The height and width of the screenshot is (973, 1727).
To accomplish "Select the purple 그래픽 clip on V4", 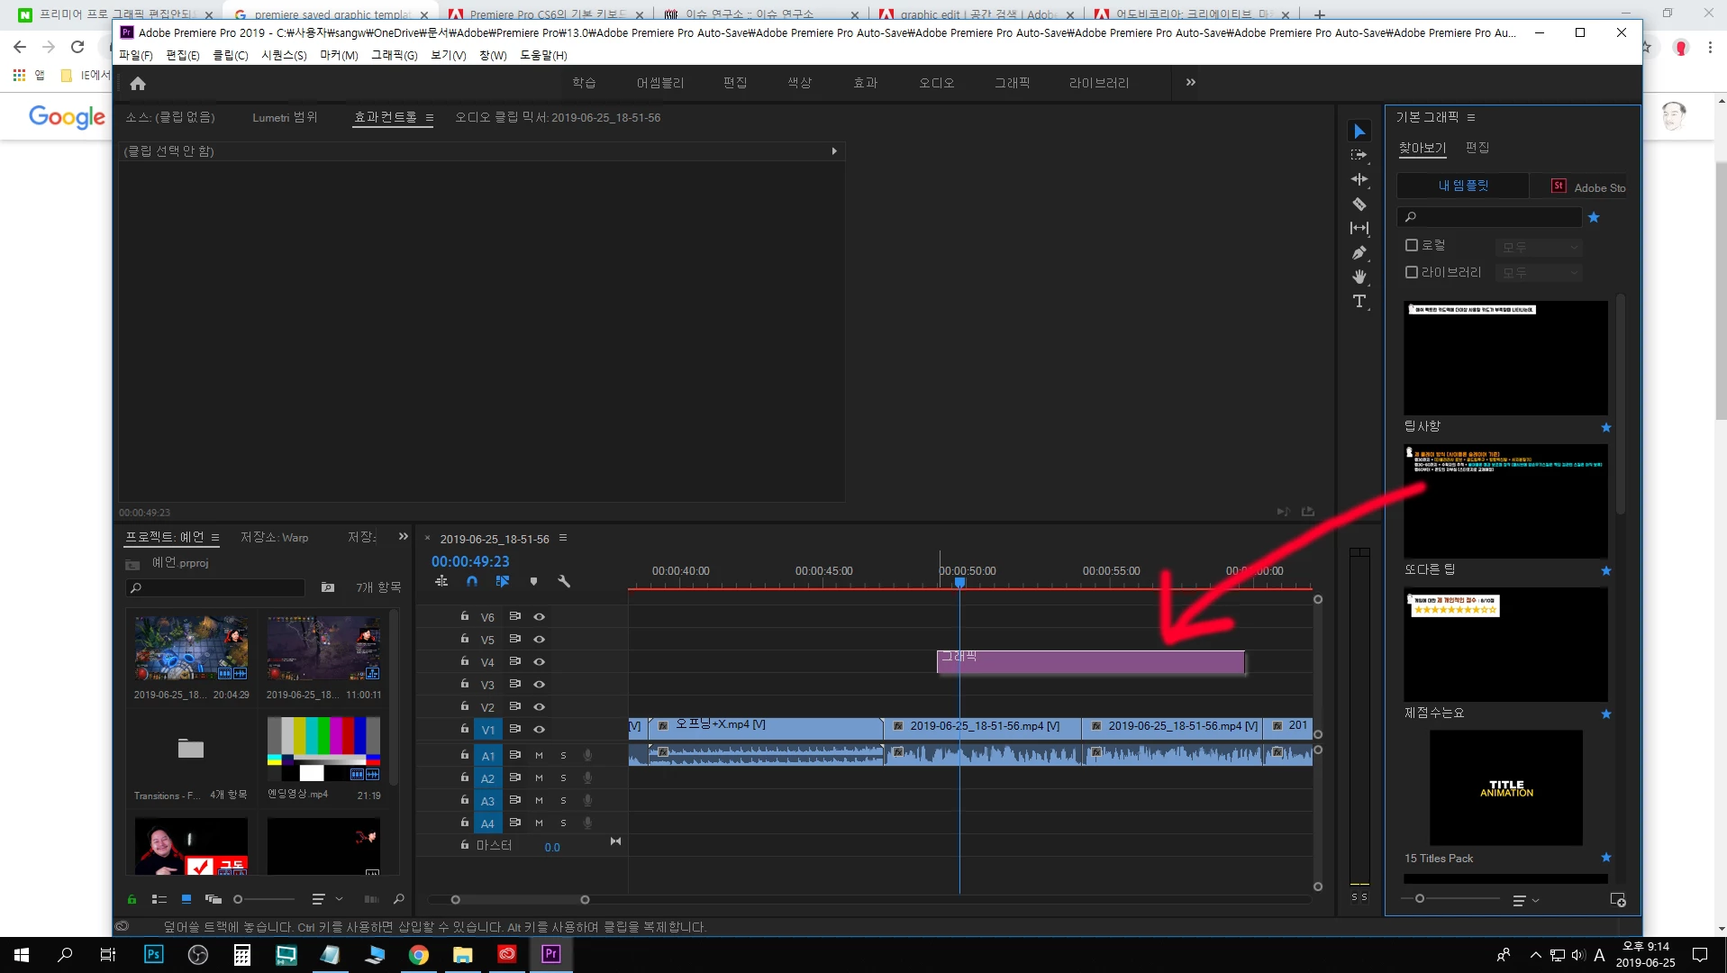I will coord(1091,662).
